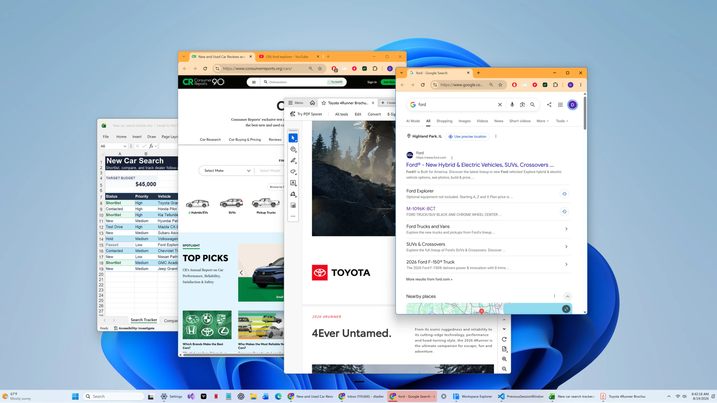Expand the SUVs & Crossovers result
The width and height of the screenshot is (717, 403).
[x=566, y=247]
